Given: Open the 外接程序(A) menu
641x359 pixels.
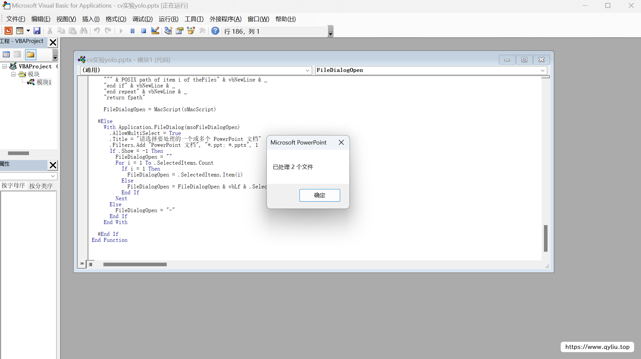Looking at the screenshot, I should (x=226, y=19).
